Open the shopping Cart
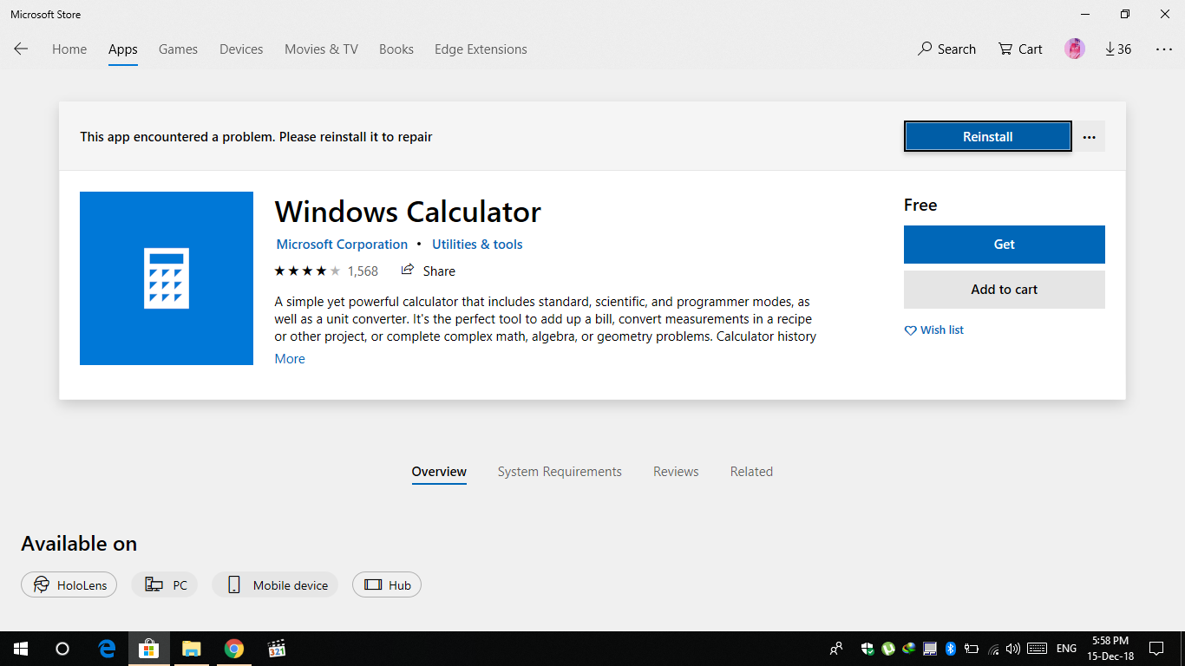1185x666 pixels. 1020,49
